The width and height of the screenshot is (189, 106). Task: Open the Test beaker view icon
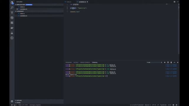click(12, 33)
